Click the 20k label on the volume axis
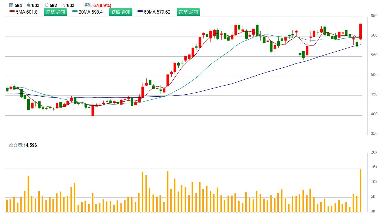The image size is (381, 217). point(374,152)
